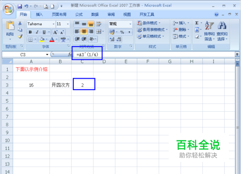Open font size dropdown
The image size is (241, 174).
coord(68,24)
